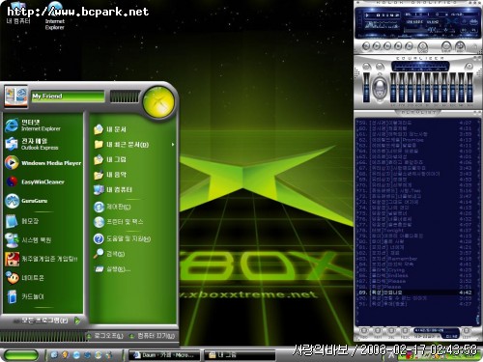Click 컴퓨터 끄기 shut down button
The width and height of the screenshot is (483, 362).
pyautogui.click(x=152, y=336)
